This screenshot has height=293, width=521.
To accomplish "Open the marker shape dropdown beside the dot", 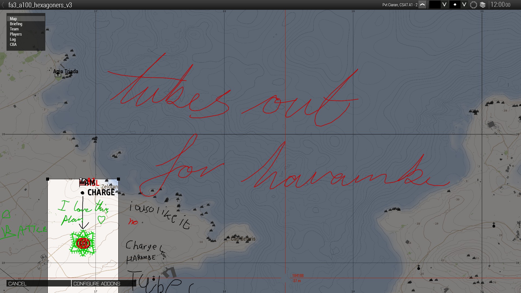I will (464, 5).
